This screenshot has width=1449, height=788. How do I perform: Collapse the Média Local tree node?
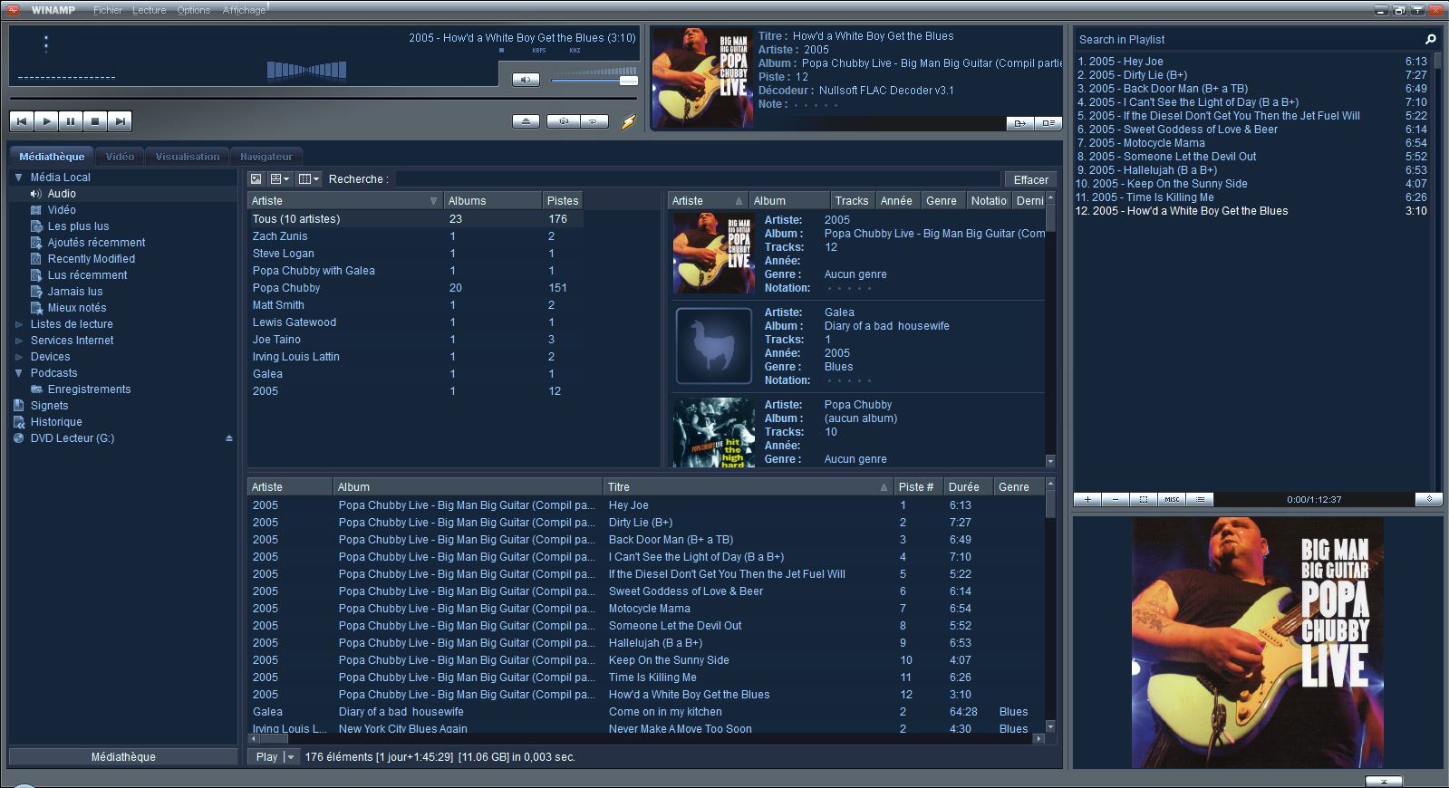coord(18,178)
